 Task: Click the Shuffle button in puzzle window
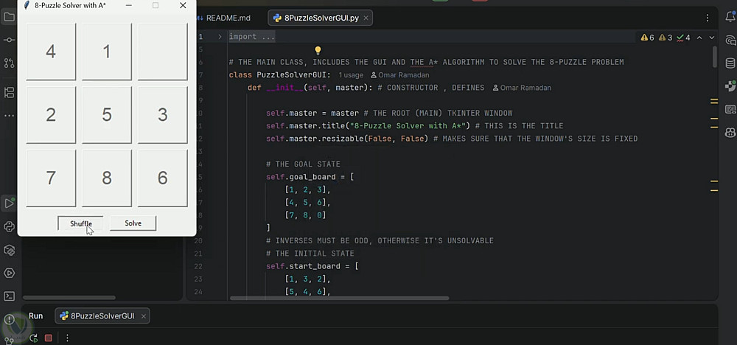coord(81,223)
